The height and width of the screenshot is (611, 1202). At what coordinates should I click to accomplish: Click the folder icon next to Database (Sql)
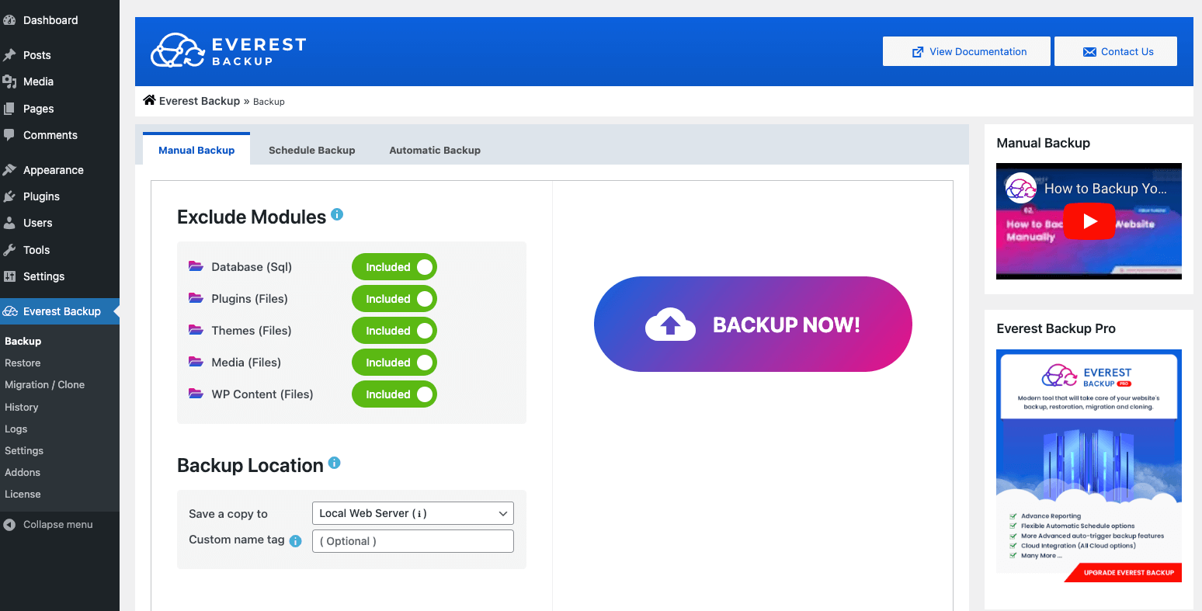pos(196,266)
